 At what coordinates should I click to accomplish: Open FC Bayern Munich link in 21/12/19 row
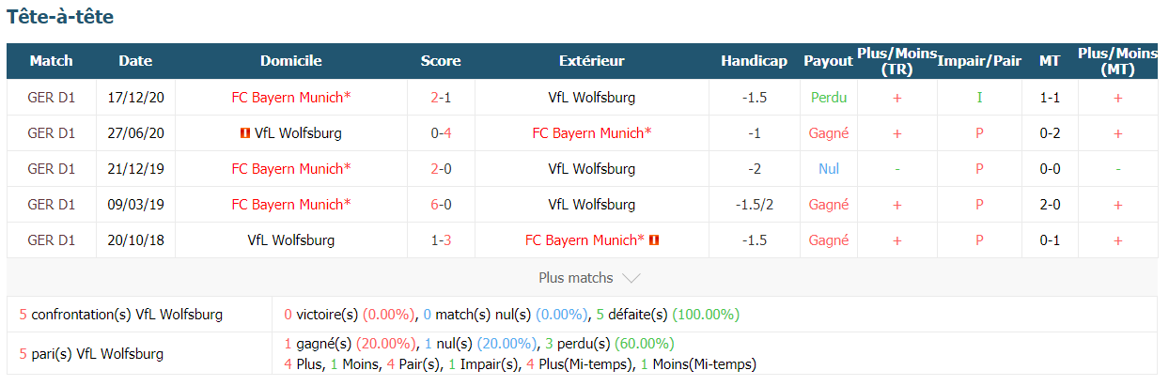tap(291, 169)
